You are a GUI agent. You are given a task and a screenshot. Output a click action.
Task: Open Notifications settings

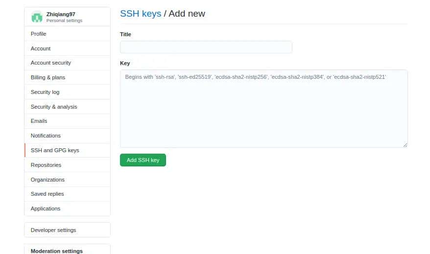[46, 136]
